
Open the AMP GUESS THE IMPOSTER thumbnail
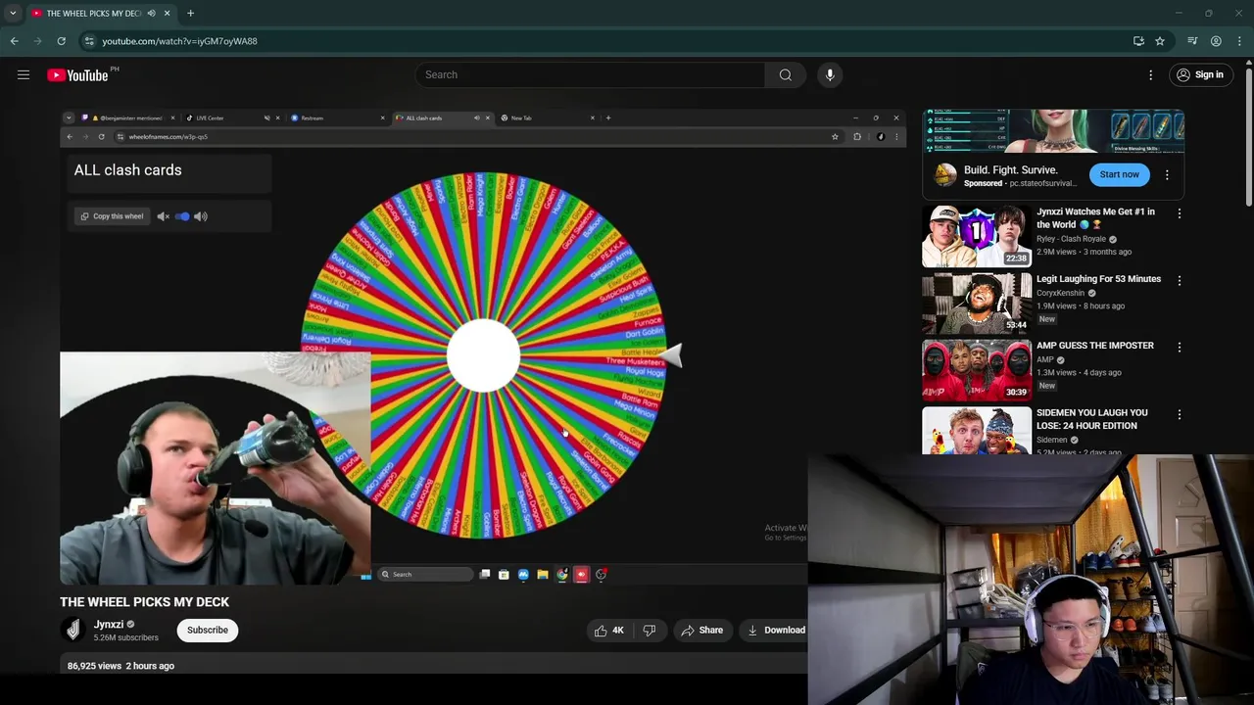(x=977, y=370)
